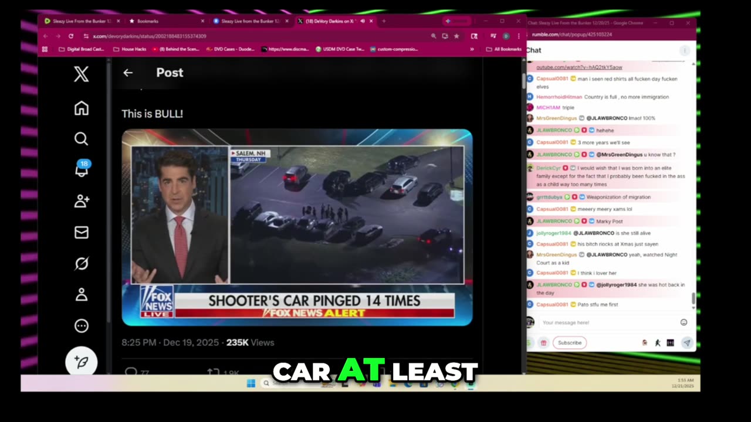Open the Profile icon in X sidebar
The width and height of the screenshot is (751, 422).
tap(82, 295)
